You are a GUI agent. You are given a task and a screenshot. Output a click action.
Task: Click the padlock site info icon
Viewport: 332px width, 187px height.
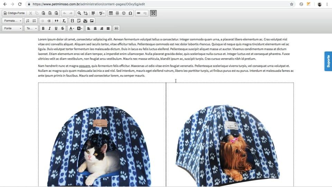[x=29, y=4]
